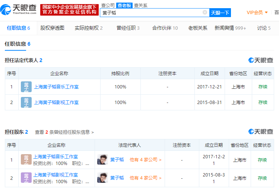This screenshot has width=279, height=188.
Task: Click the 持股比例 column header
Action: (120, 73)
